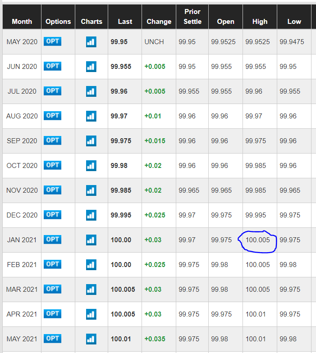This screenshot has height=353, width=316.
Task: Open the chart icon for JAN 2021
Action: point(91,240)
